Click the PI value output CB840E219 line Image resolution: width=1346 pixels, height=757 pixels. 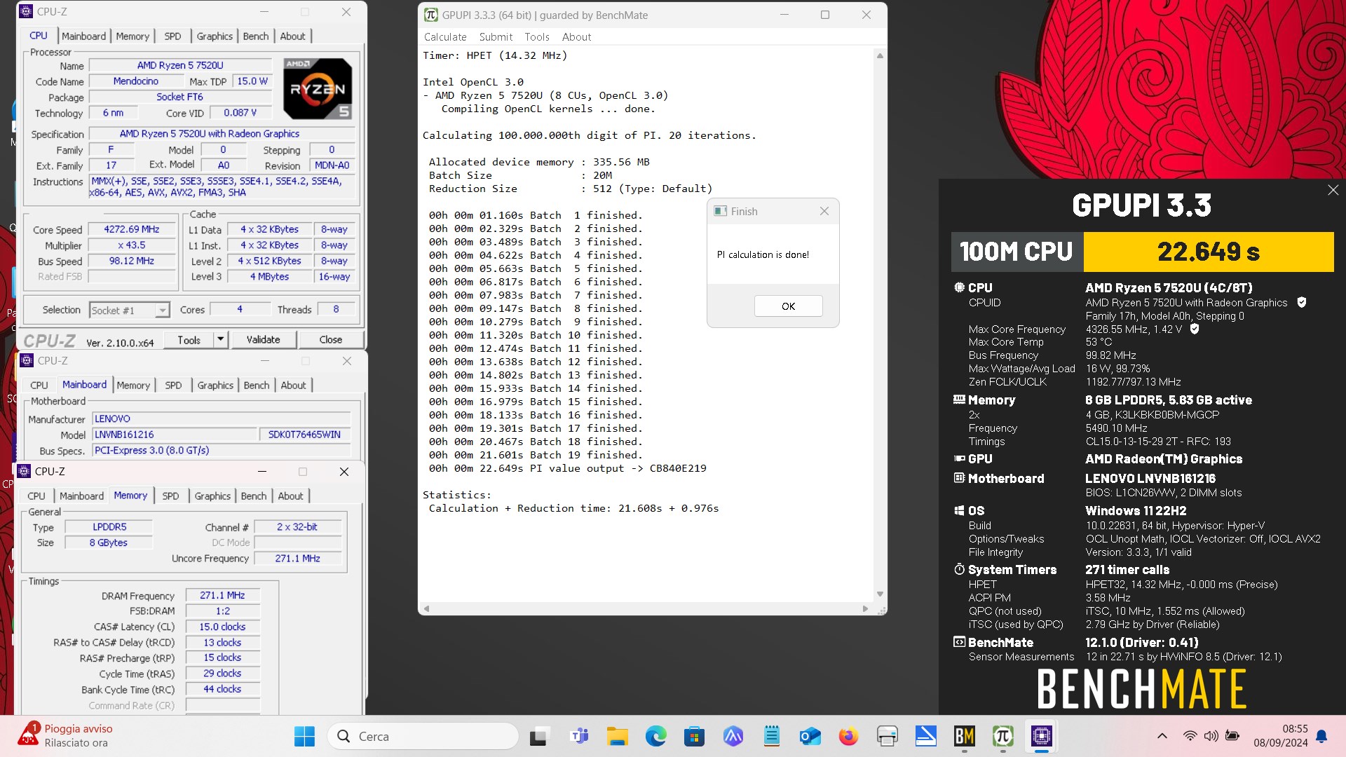[x=568, y=468]
